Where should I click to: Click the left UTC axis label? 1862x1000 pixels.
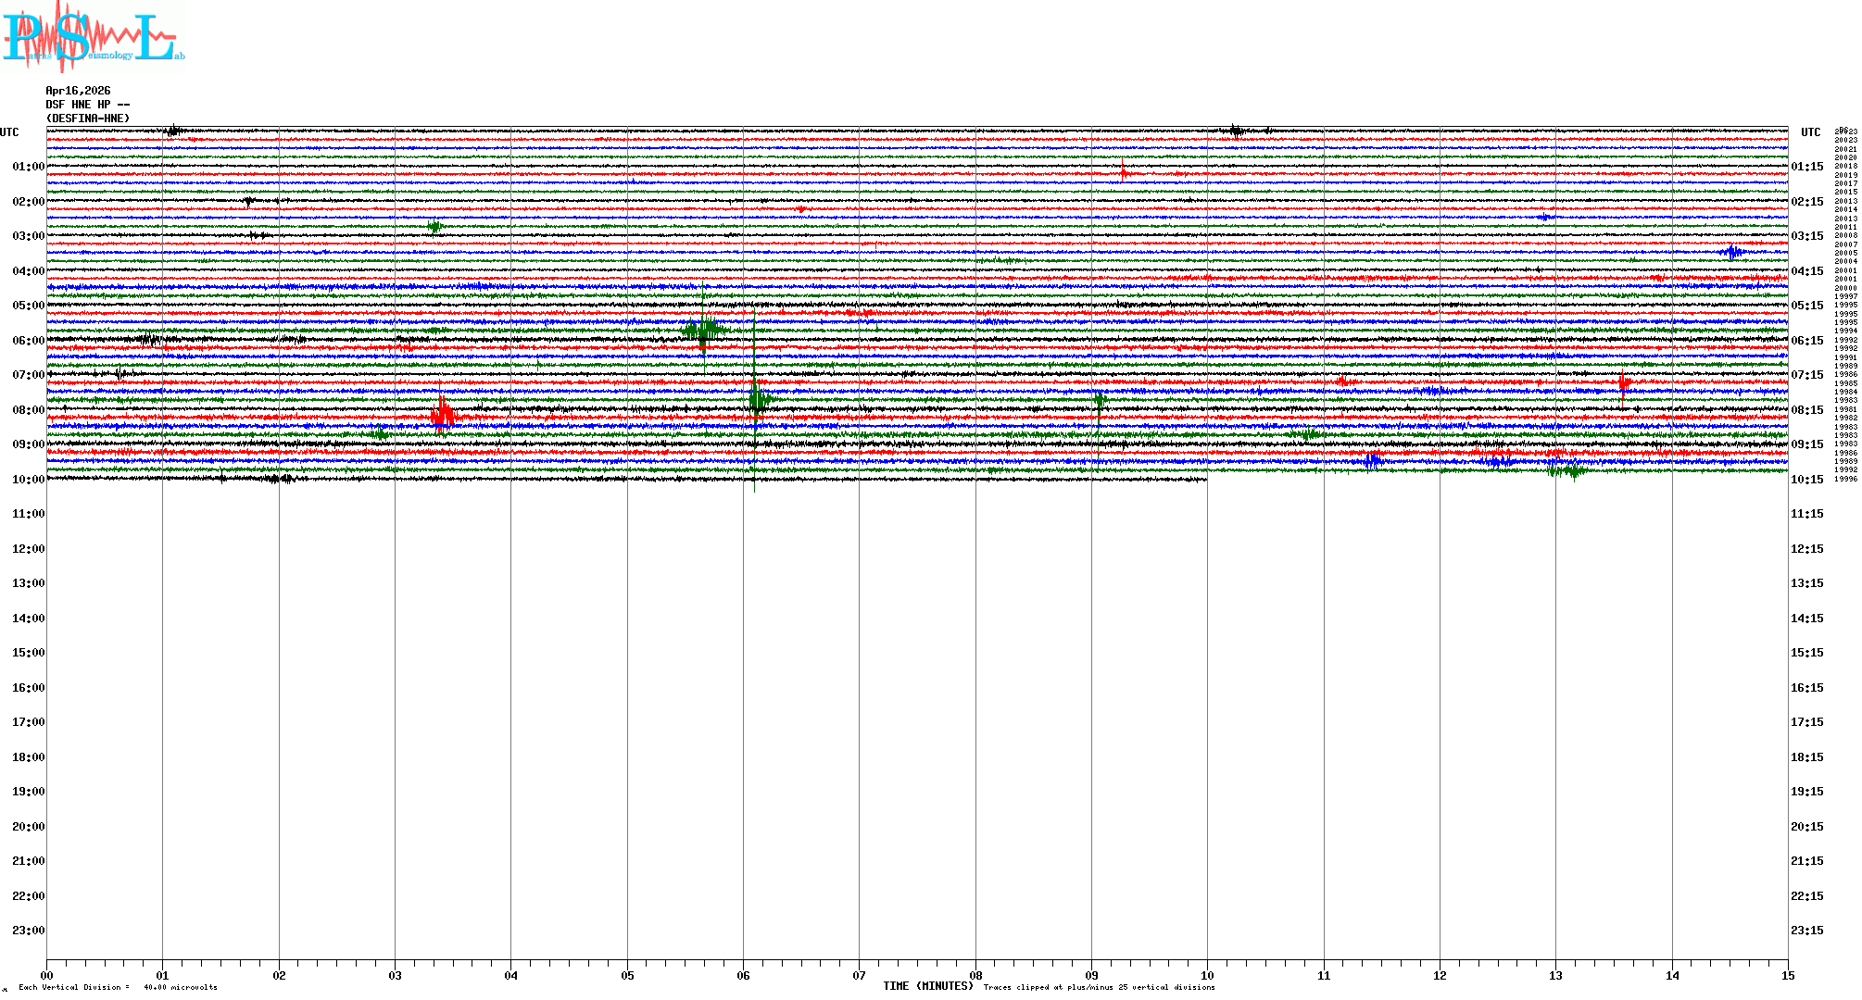[9, 132]
